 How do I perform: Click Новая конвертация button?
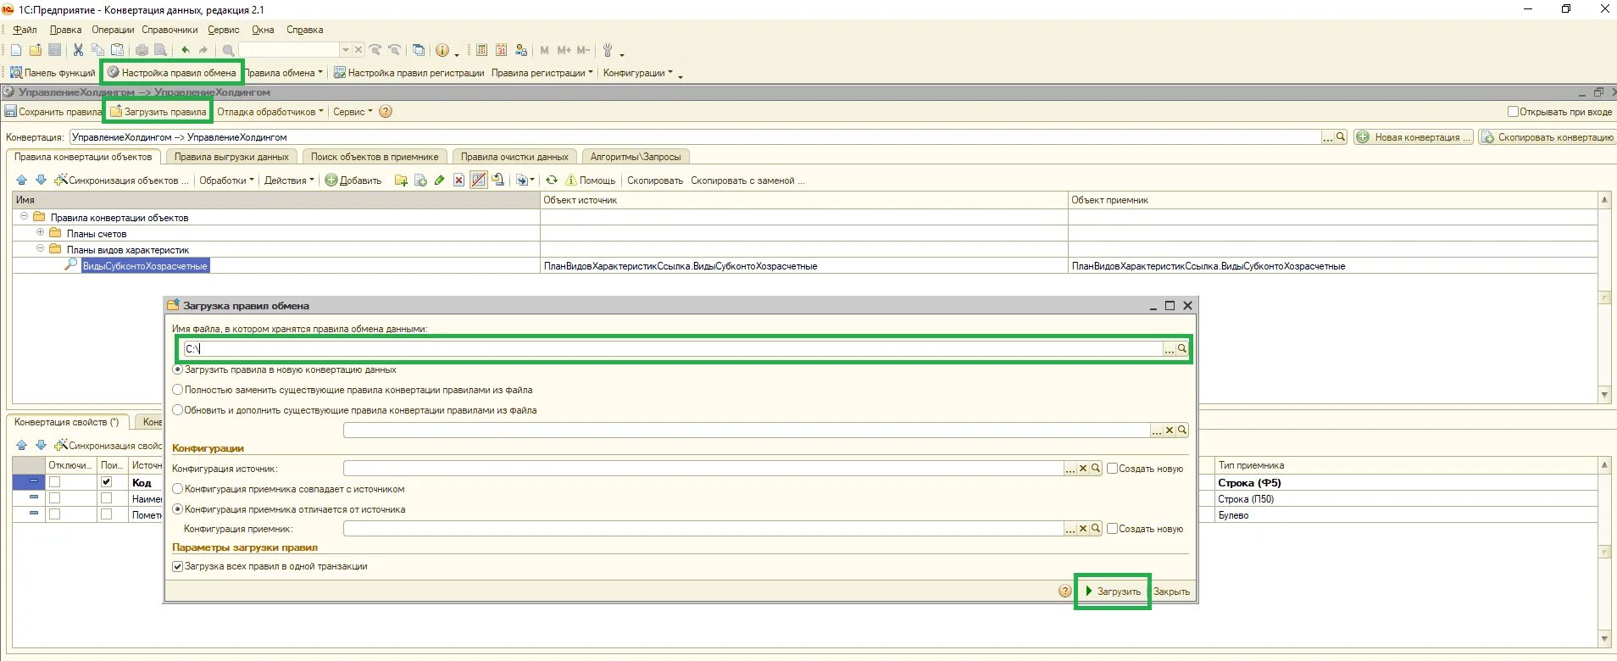click(1412, 136)
